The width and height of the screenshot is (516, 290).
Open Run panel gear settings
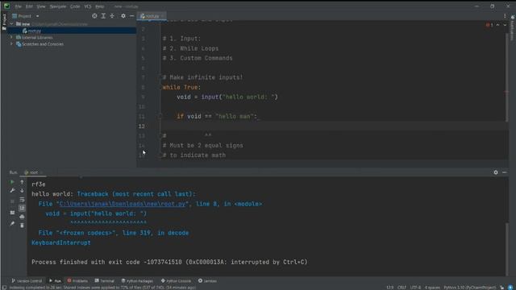[496, 172]
